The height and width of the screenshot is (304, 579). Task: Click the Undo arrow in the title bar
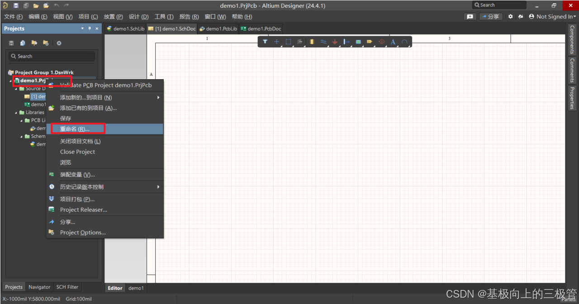point(57,5)
